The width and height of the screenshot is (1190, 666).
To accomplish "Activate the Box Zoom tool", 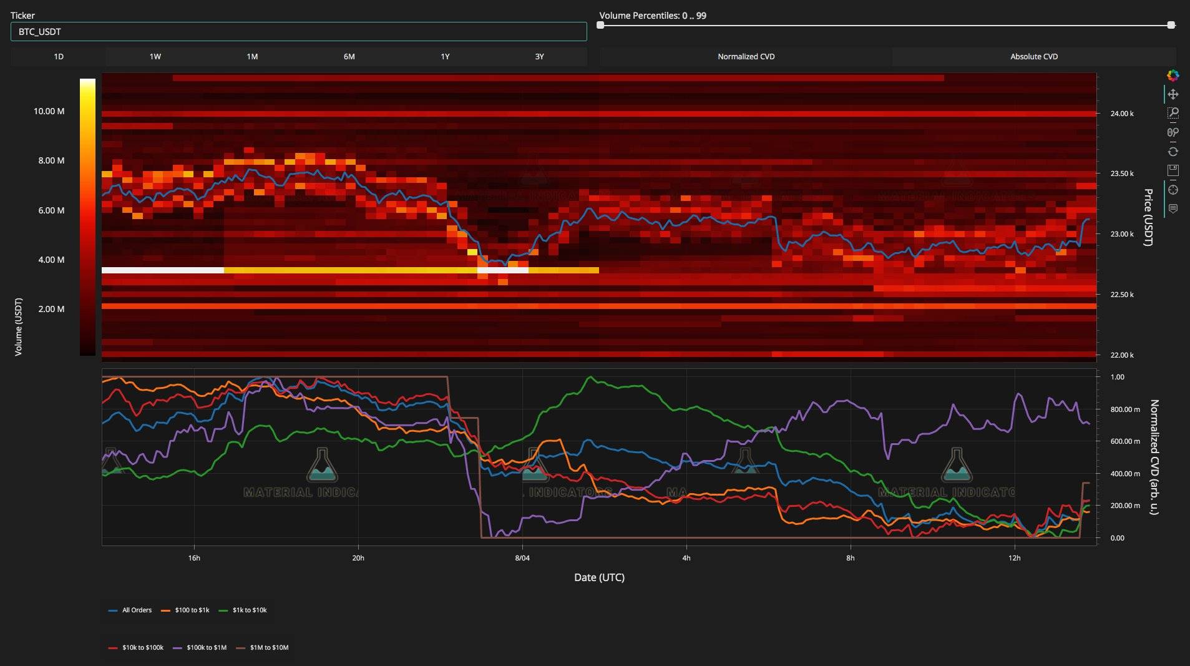I will coord(1174,114).
